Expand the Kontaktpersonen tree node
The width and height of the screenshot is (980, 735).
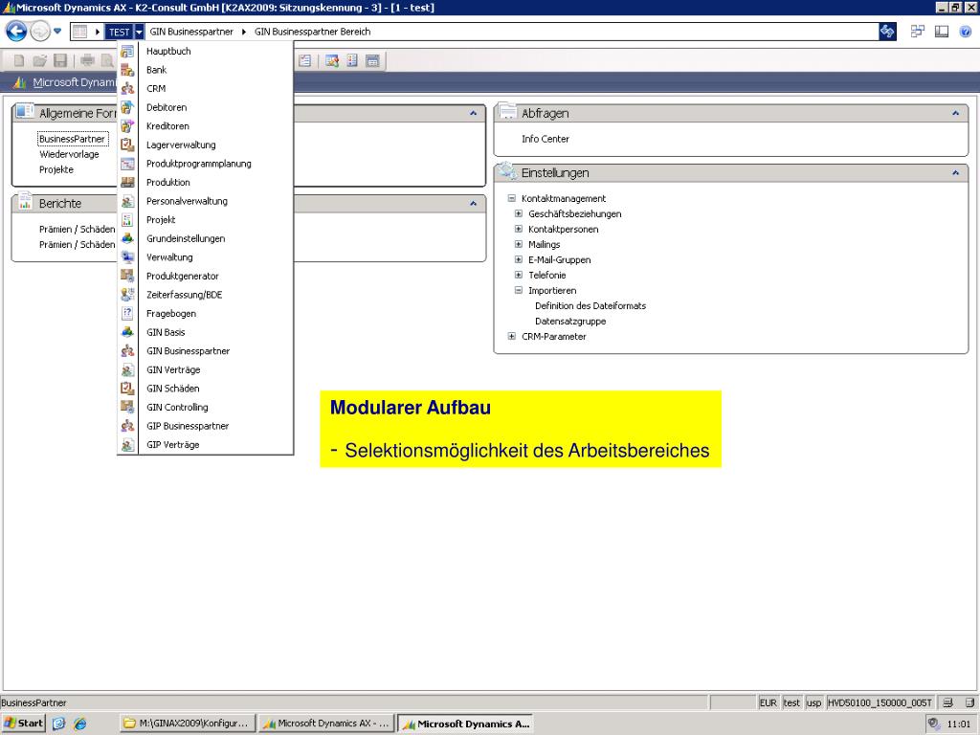pyautogui.click(x=519, y=229)
